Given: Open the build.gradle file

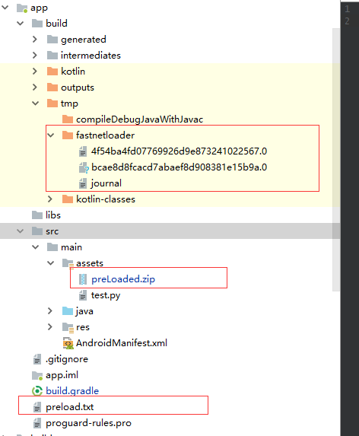Looking at the screenshot, I should coord(72,391).
